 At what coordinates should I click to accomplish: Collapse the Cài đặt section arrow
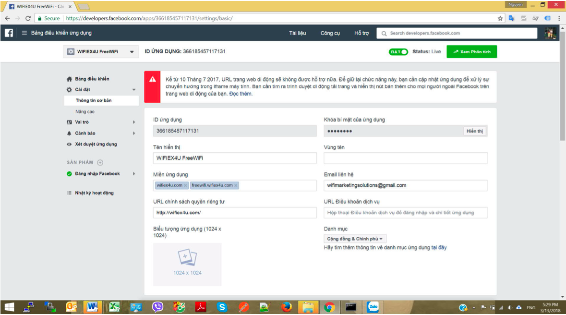[134, 90]
